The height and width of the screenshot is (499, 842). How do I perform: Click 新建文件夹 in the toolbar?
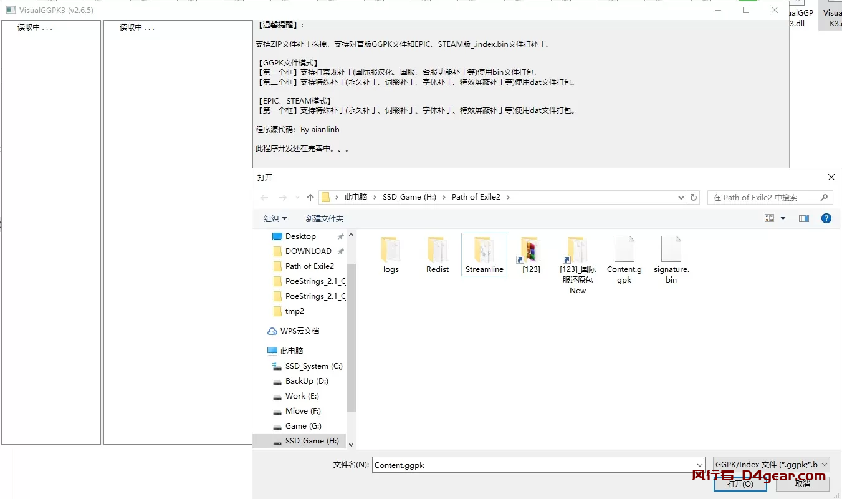coord(324,218)
